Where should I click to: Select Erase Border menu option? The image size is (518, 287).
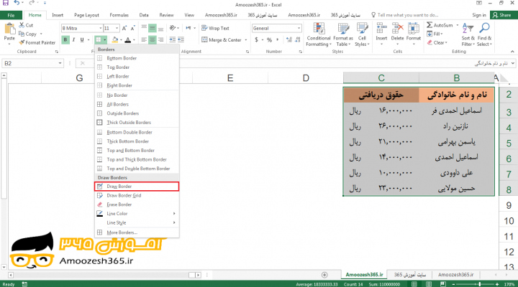(137, 204)
